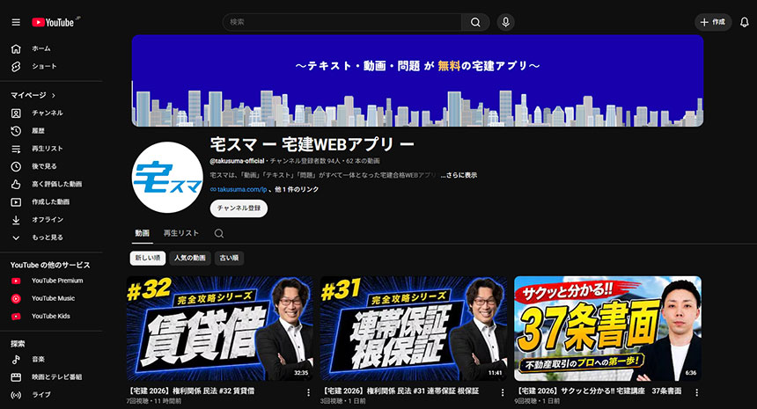This screenshot has width=757, height=409.
Task: Open 他 1 件のリンク
Action: pyautogui.click(x=297, y=190)
